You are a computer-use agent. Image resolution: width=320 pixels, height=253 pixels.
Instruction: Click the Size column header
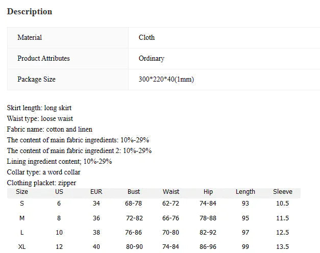(x=22, y=192)
